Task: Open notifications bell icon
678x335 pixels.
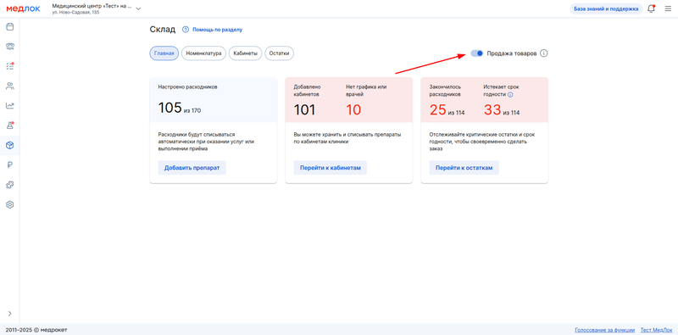Action: click(651, 8)
